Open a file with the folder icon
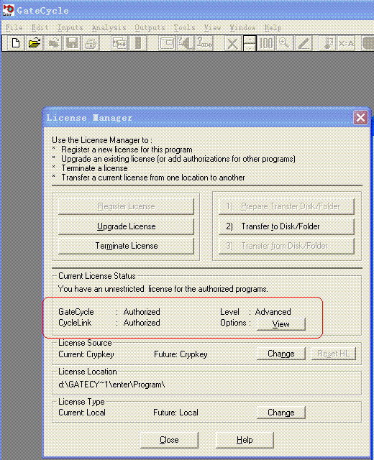The height and width of the screenshot is (460, 374). click(35, 43)
